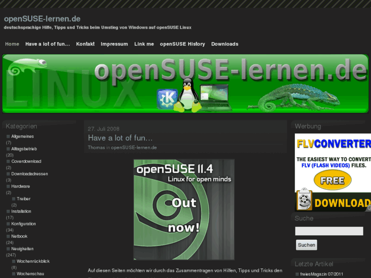Open the Netbook category
371x278 pixels.
coord(19,236)
